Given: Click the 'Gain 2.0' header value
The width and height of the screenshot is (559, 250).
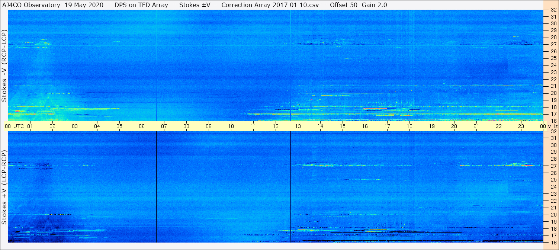Looking at the screenshot, I should pos(374,5).
